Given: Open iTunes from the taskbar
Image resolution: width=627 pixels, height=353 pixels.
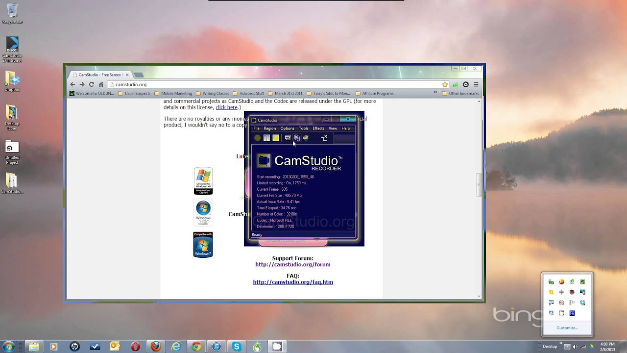Looking at the screenshot, I should click(x=217, y=347).
